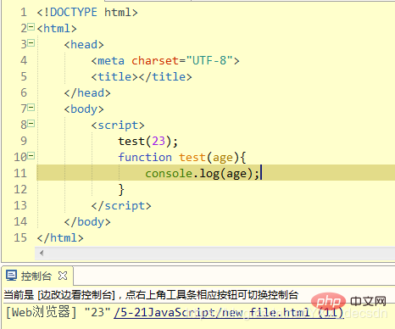Collapse the script tag fold on line 8
This screenshot has width=395, height=329.
click(x=31, y=124)
